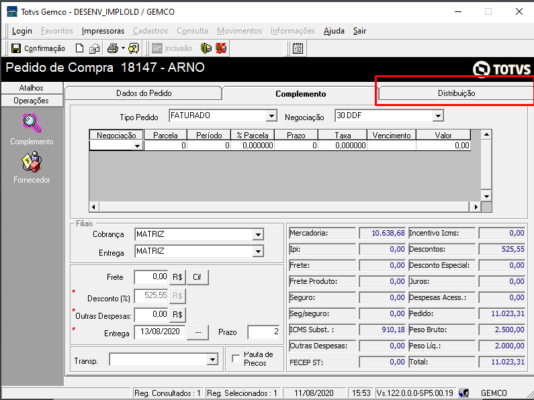
Task: Click the send document envelope icon
Action: point(94,48)
